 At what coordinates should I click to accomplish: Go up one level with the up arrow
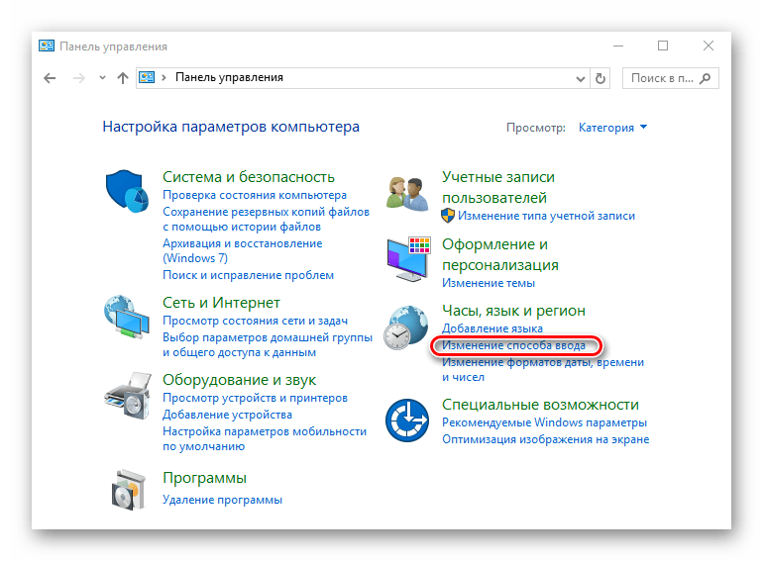click(123, 78)
